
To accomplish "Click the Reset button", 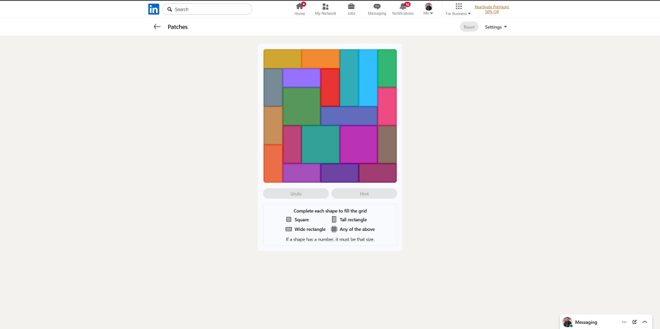I will click(469, 26).
